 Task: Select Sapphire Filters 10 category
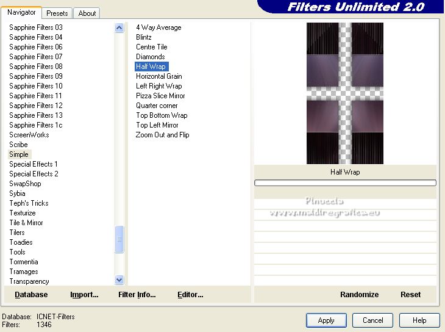pos(36,86)
